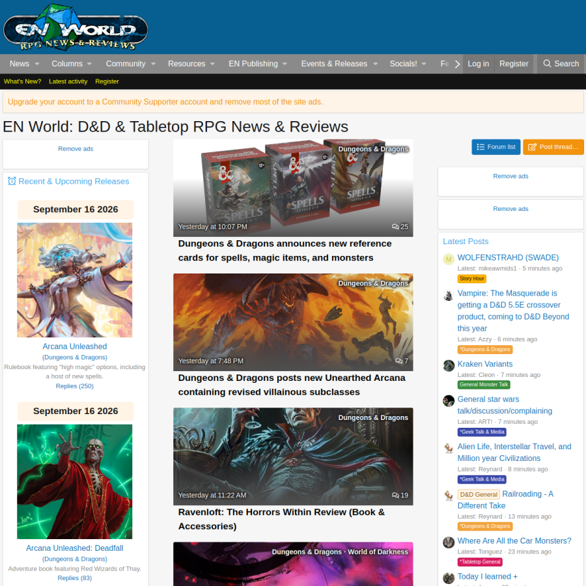Open the Resources menu item
The image size is (586, 586).
pos(186,64)
